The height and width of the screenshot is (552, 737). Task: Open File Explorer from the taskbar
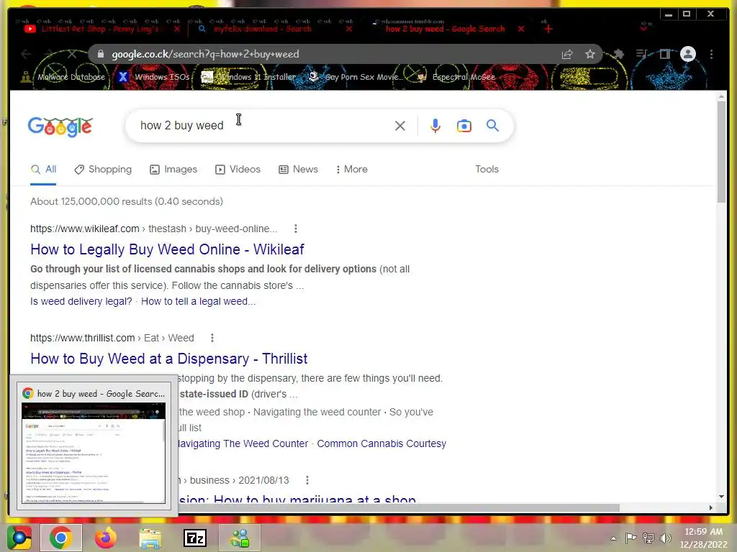pos(150,538)
